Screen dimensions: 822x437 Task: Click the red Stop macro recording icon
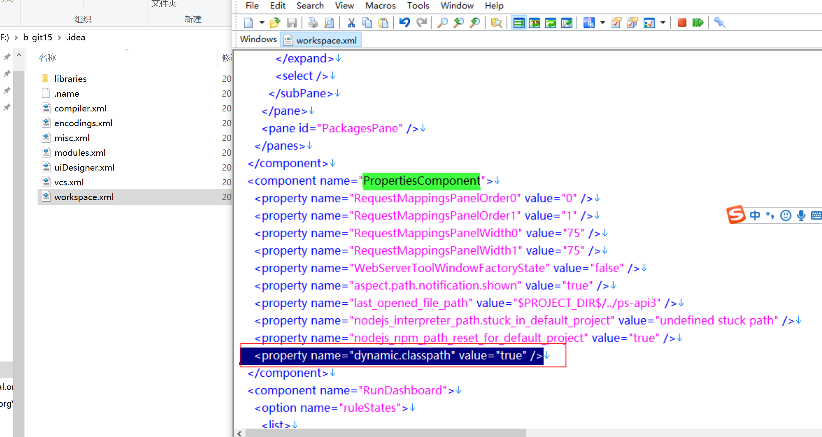(682, 23)
